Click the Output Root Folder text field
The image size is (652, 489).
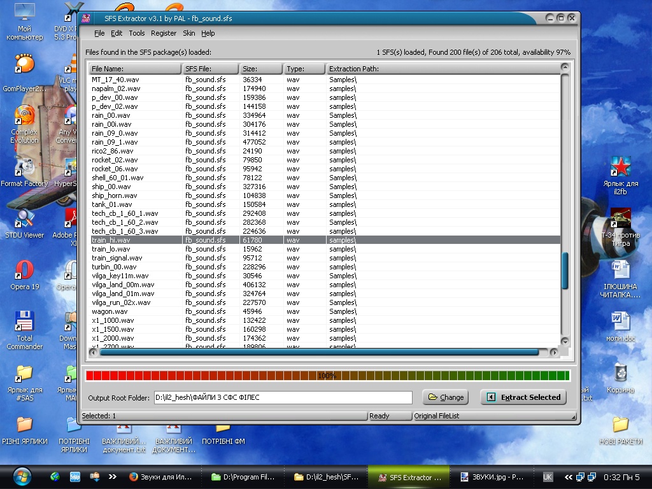click(283, 397)
